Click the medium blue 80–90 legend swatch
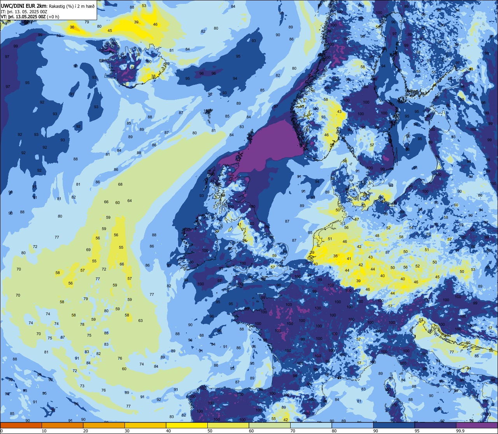Screen dimensions: 498x434 (352, 425)
